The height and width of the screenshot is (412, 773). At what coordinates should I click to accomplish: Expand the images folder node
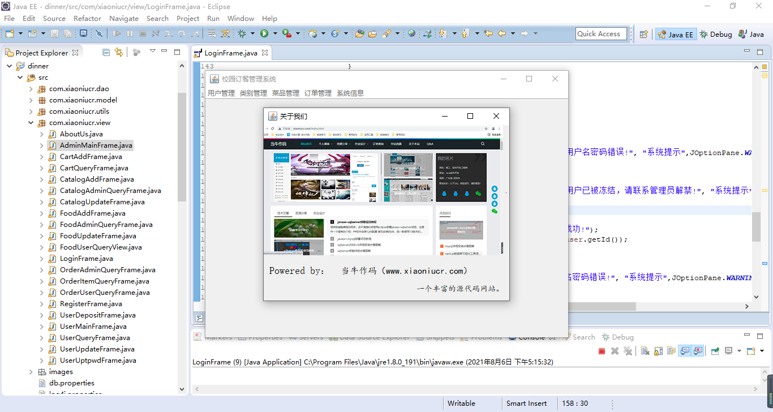(31, 372)
